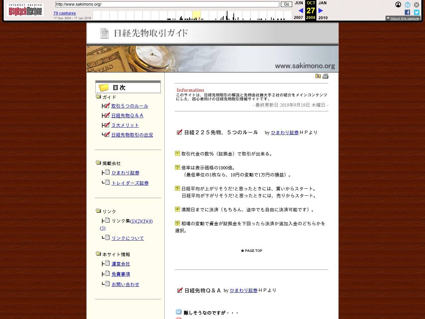425x319 pixels.
Task: Open the Wayback Machine help icon
Action: tap(407, 5)
